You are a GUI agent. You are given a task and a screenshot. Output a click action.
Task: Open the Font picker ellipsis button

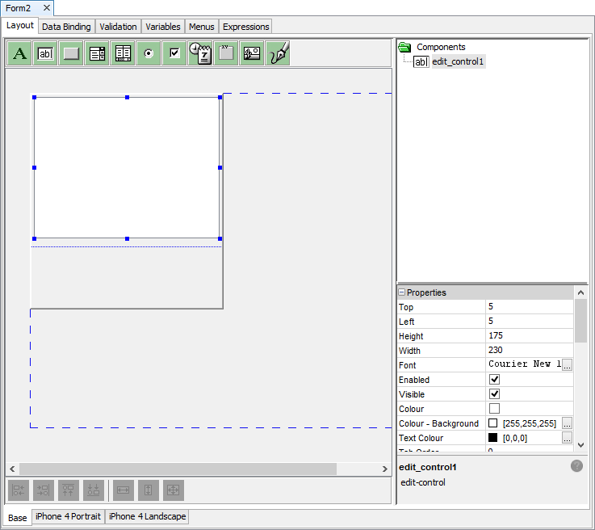[567, 365]
